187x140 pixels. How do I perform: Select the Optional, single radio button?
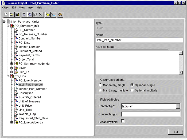coord(132,85)
